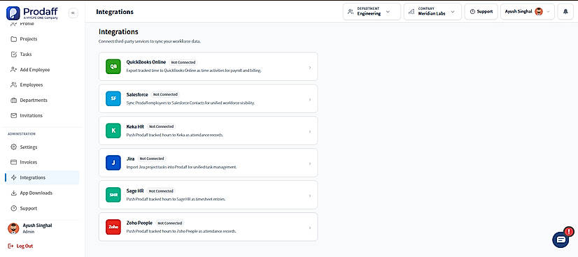578x257 pixels.
Task: Expand Jira row chevron
Action: [309, 163]
